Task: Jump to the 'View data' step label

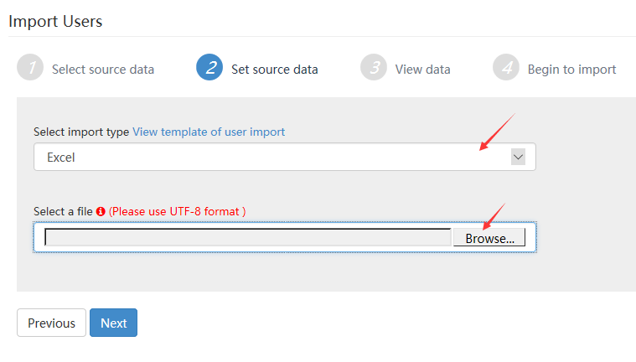Action: [x=422, y=70]
